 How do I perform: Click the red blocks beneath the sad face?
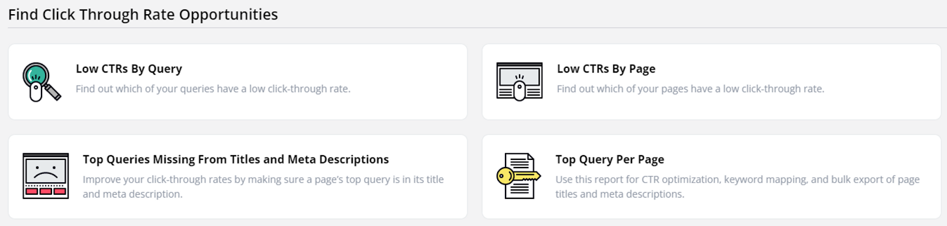(46, 191)
